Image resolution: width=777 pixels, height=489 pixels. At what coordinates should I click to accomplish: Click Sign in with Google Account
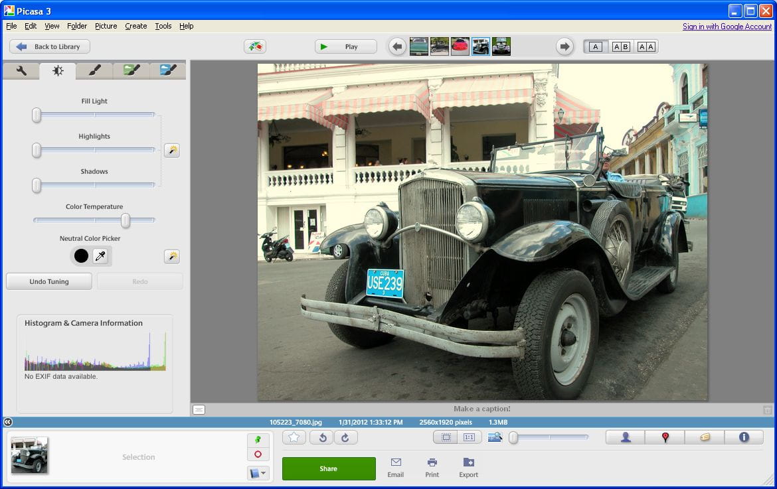pos(727,27)
